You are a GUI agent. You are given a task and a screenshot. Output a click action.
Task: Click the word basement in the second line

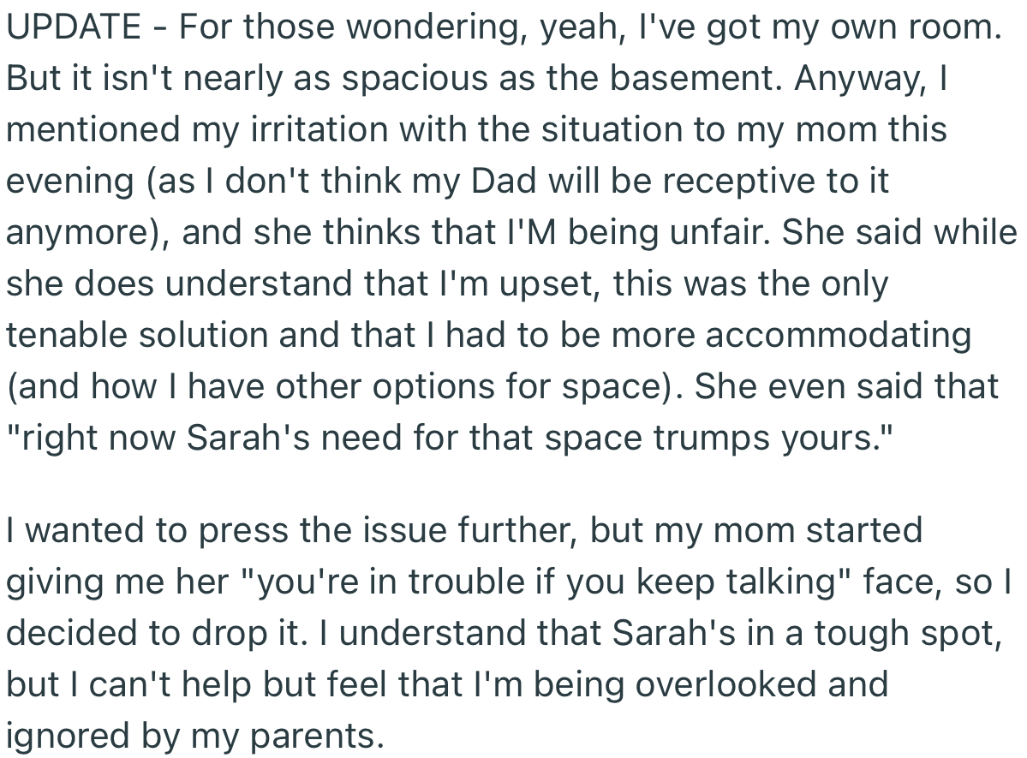tap(696, 79)
